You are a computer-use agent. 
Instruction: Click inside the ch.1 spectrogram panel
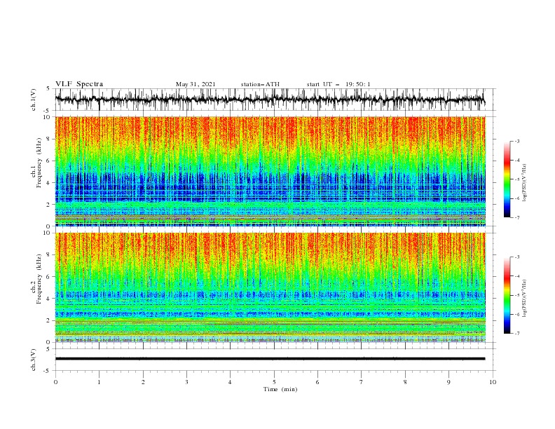click(270, 171)
